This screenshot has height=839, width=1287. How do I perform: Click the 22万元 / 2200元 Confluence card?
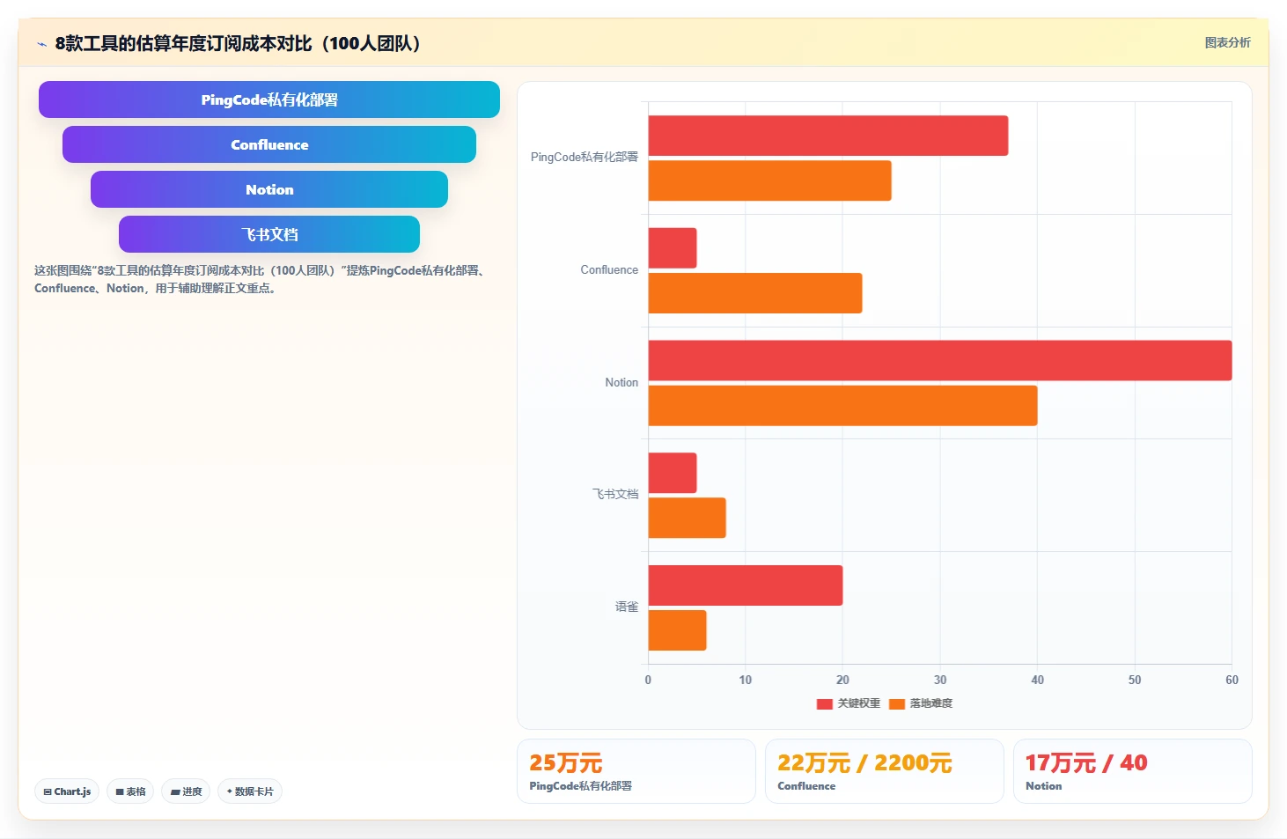pos(884,771)
